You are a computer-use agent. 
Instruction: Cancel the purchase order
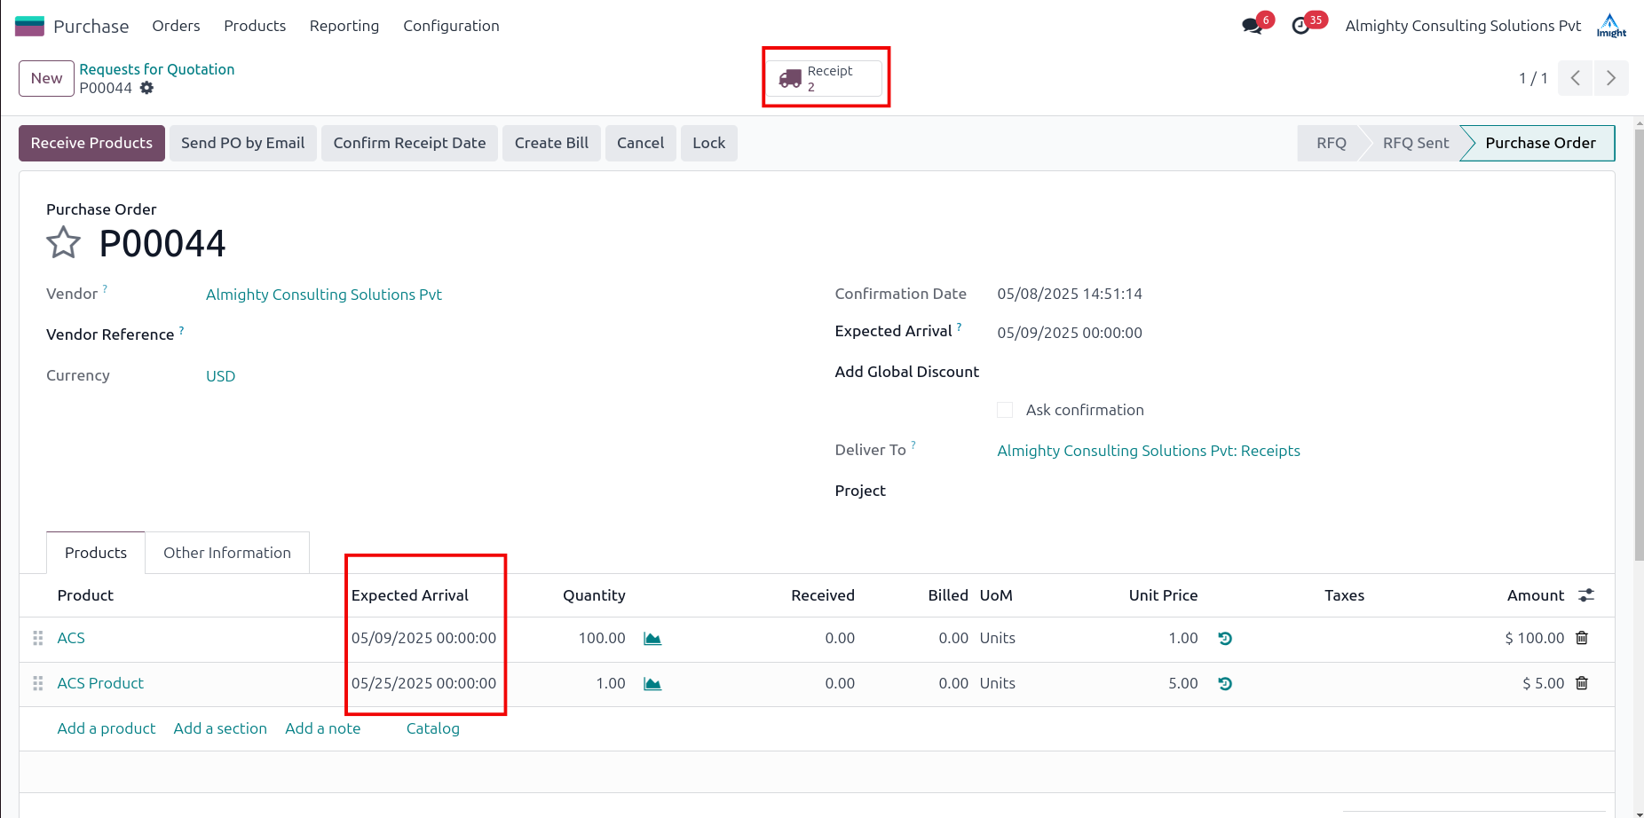point(640,143)
